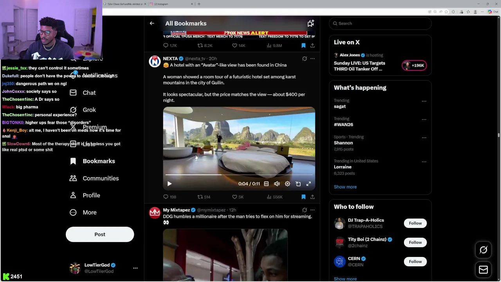
Task: Click the page vertical scrollbar
Action: [x=499, y=135]
